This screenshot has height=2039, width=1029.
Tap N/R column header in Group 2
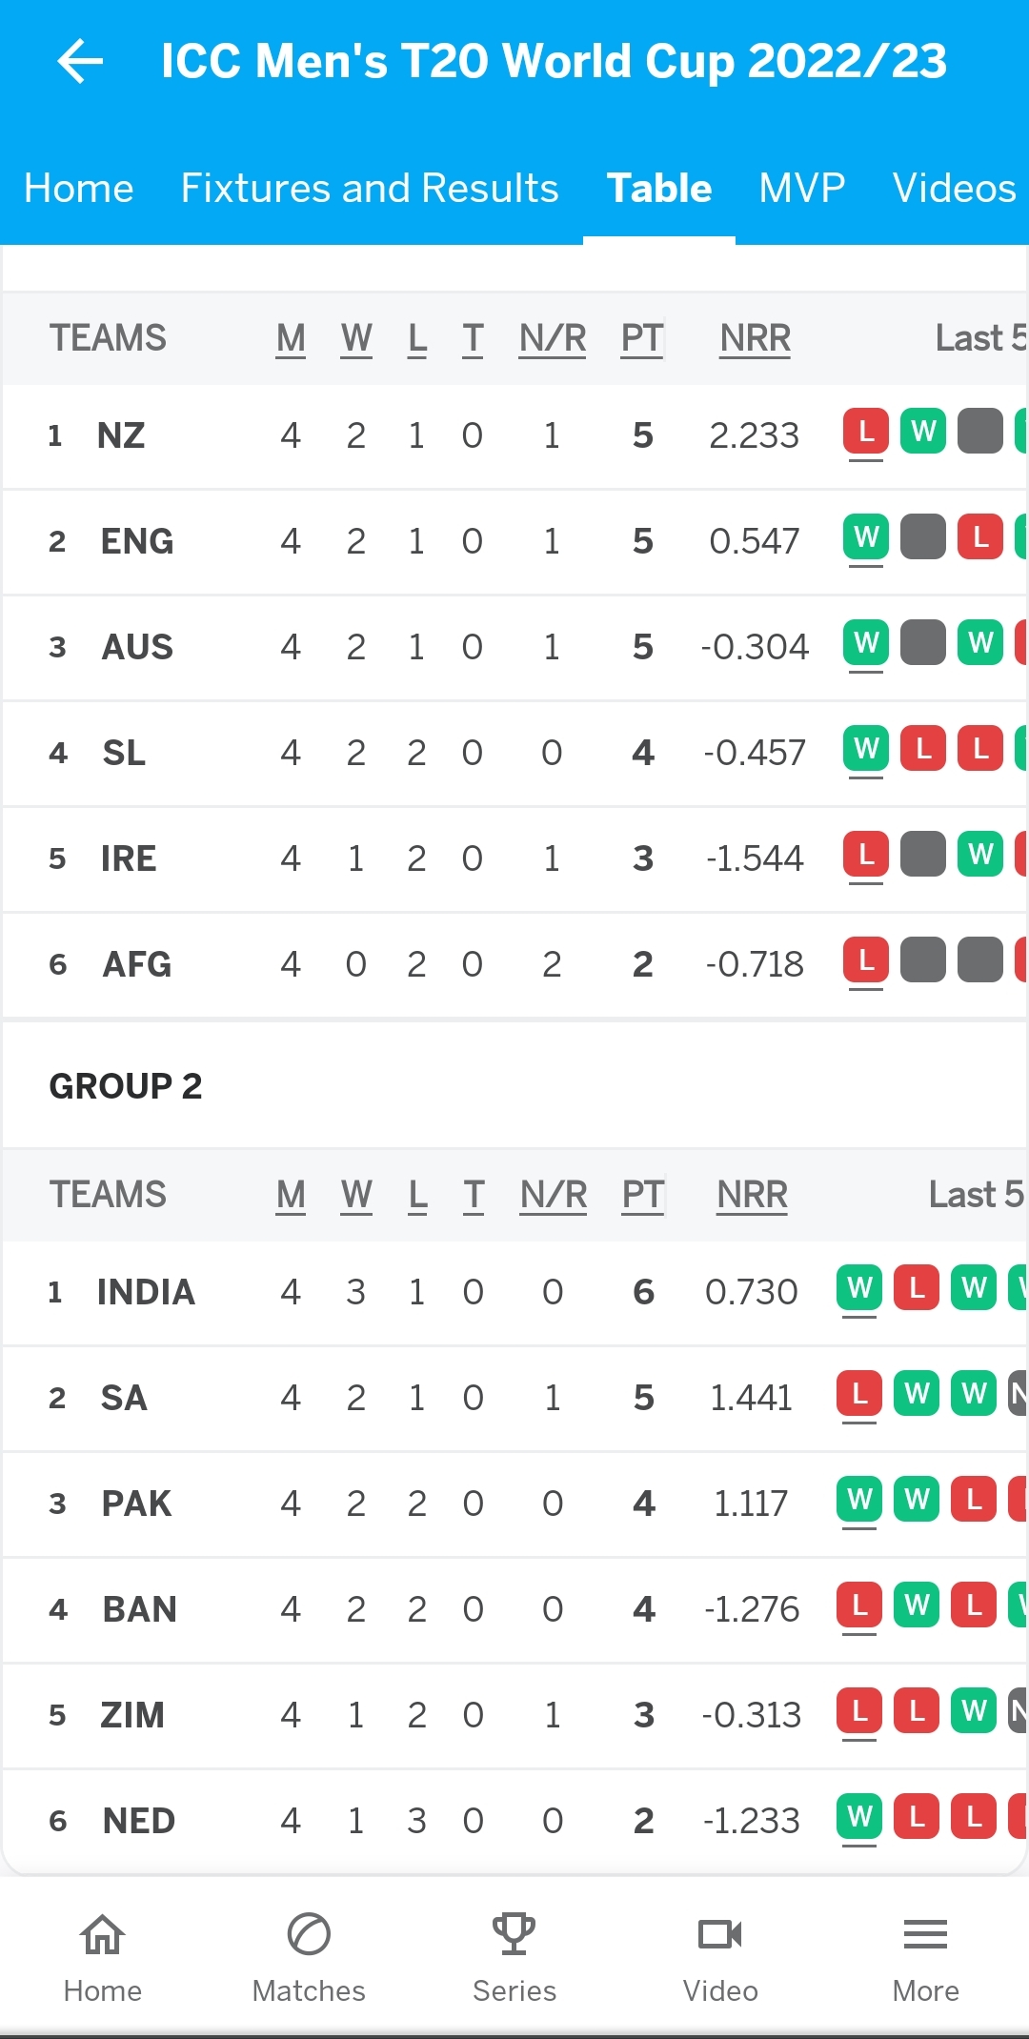554,1195
